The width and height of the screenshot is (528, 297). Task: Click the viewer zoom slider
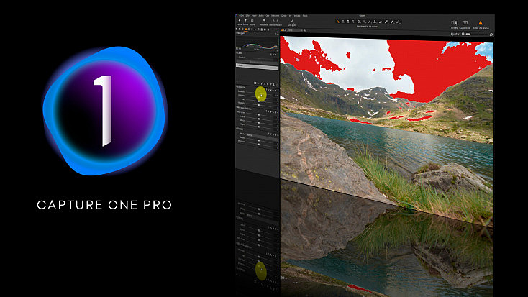[478, 35]
